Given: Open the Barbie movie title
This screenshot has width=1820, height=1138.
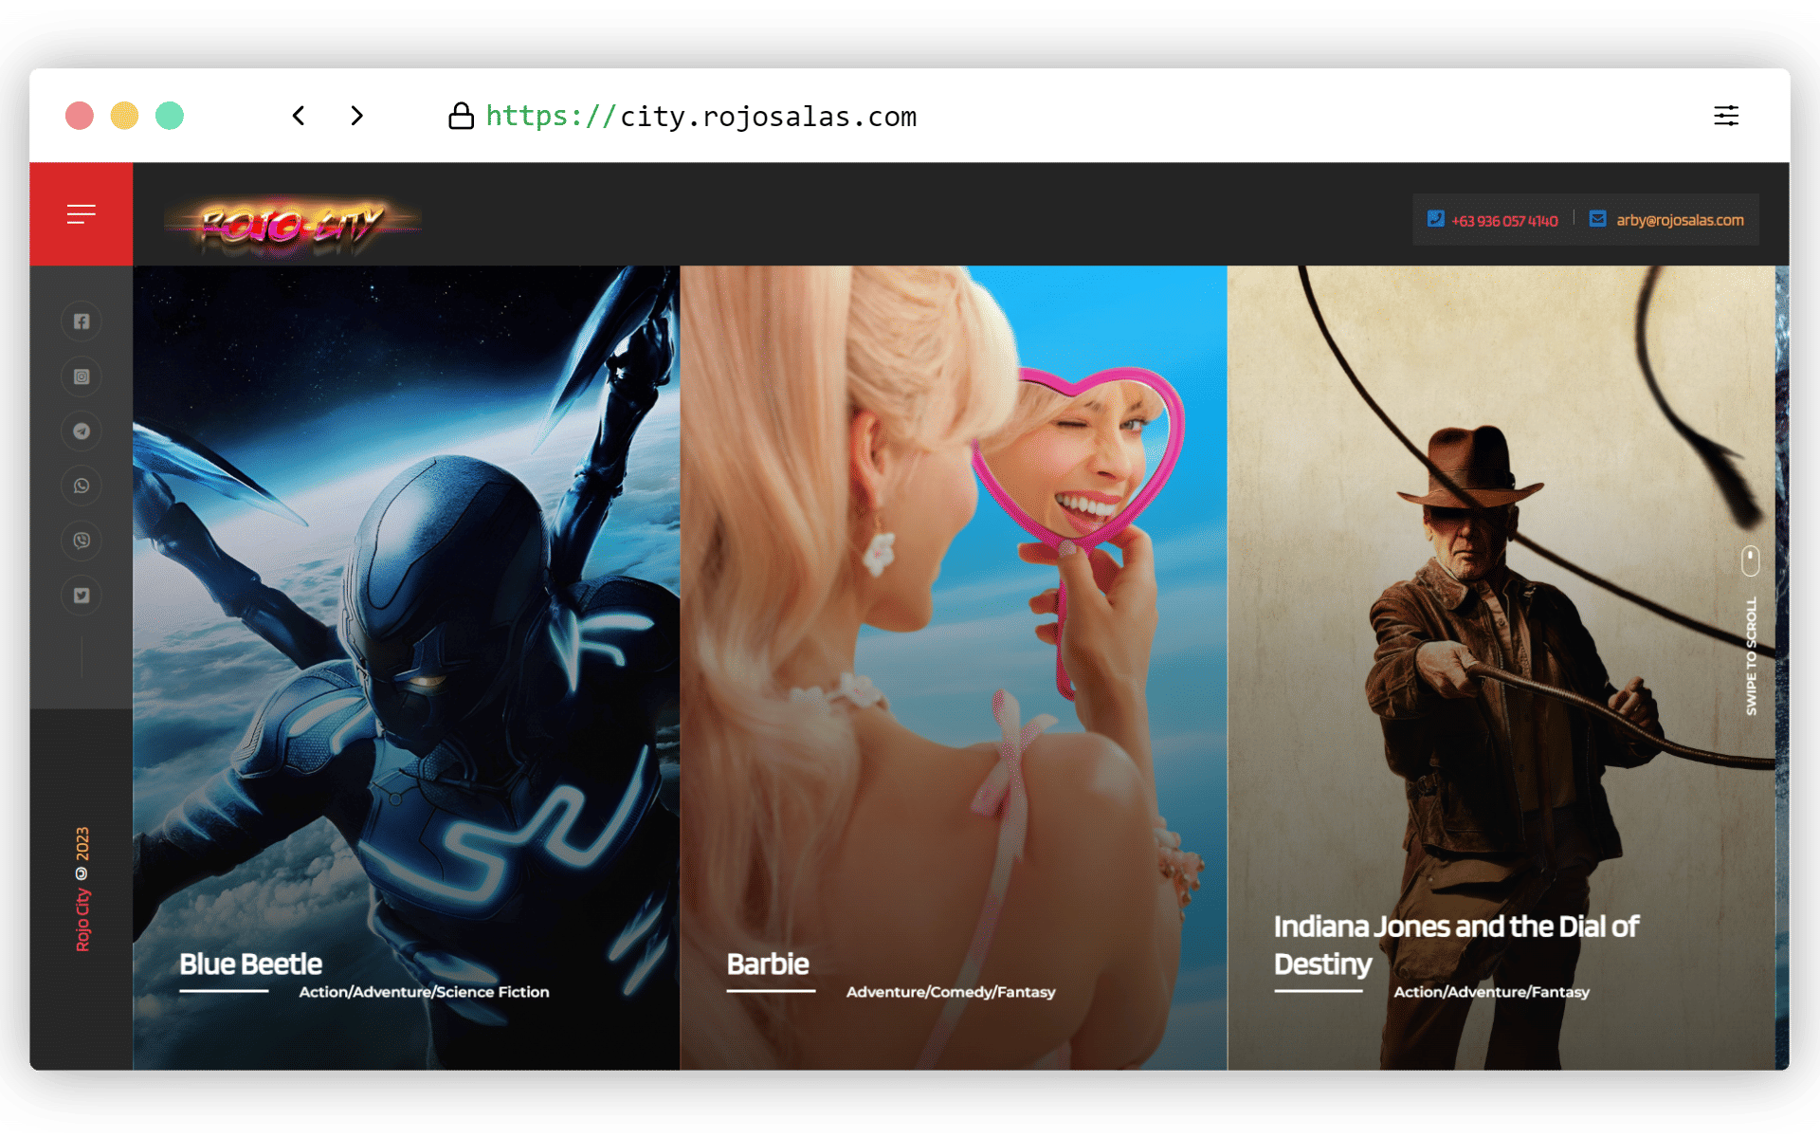Looking at the screenshot, I should tap(767, 964).
